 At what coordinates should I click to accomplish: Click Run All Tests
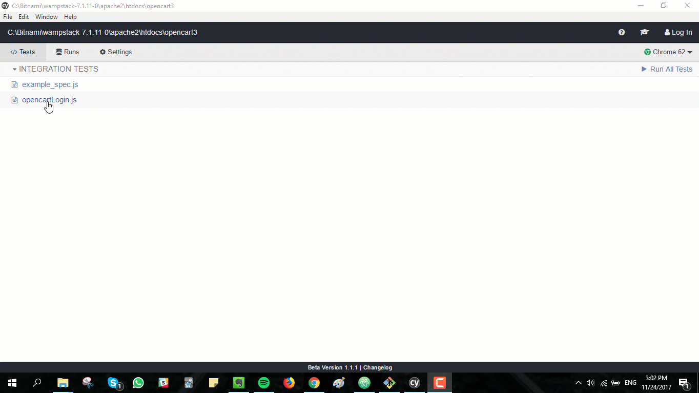pos(667,69)
